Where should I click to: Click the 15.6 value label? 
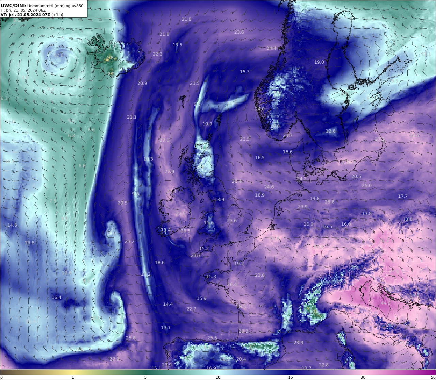point(288,152)
